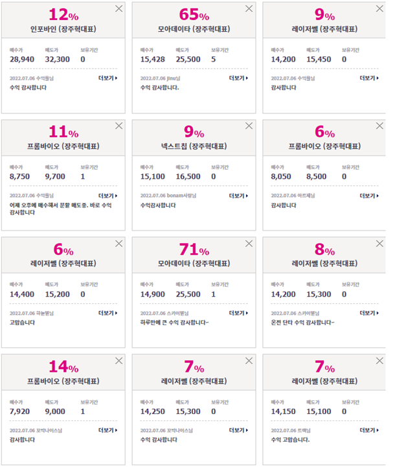Open 더보기 on the 8% 레이저쎌 card

point(369,313)
